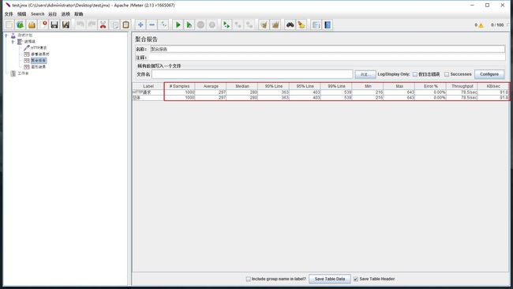
Task: Cut selection with scissors icon
Action: click(x=103, y=25)
